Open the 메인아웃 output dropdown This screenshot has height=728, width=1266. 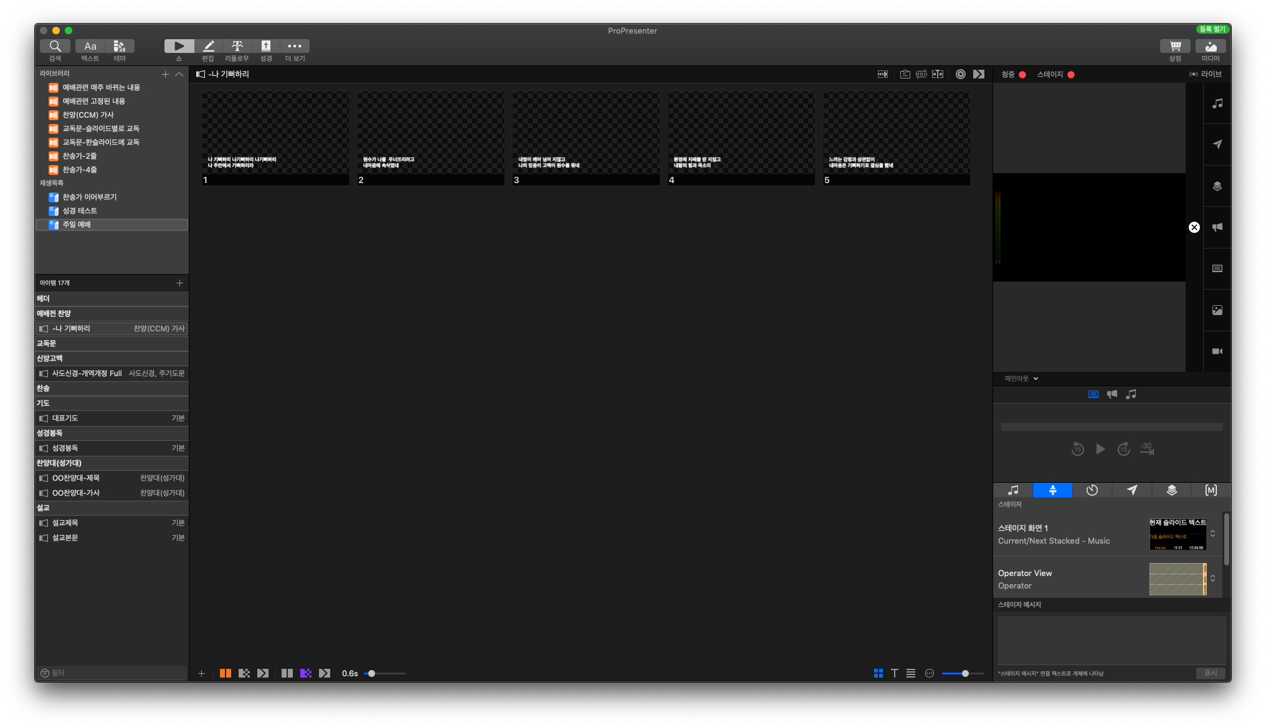point(1021,379)
